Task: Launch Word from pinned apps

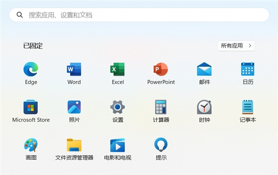Action: [x=74, y=69]
